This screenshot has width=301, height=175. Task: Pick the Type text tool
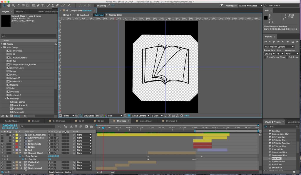(43, 5)
